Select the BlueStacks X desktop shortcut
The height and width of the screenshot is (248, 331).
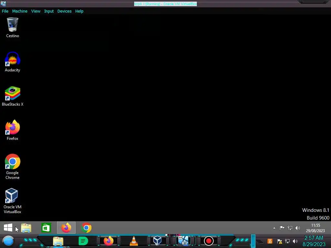click(x=13, y=96)
